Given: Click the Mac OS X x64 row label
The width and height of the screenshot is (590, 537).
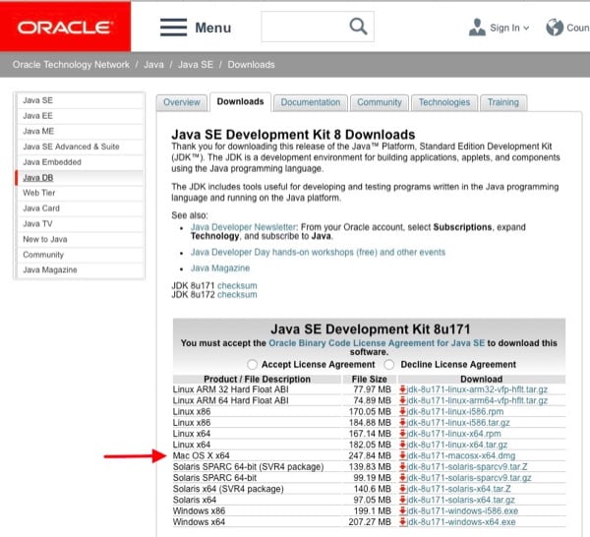Looking at the screenshot, I should click(201, 455).
